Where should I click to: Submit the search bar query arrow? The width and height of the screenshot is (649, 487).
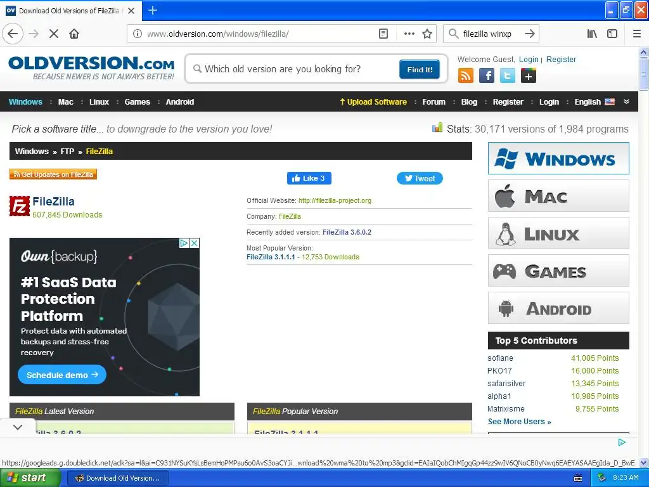529,34
